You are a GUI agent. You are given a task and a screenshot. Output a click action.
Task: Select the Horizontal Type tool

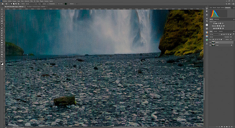[2, 47]
